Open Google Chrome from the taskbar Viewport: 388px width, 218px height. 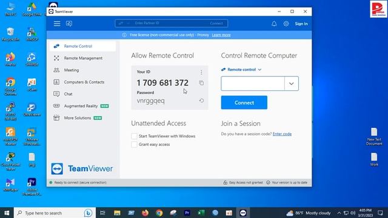159,213
